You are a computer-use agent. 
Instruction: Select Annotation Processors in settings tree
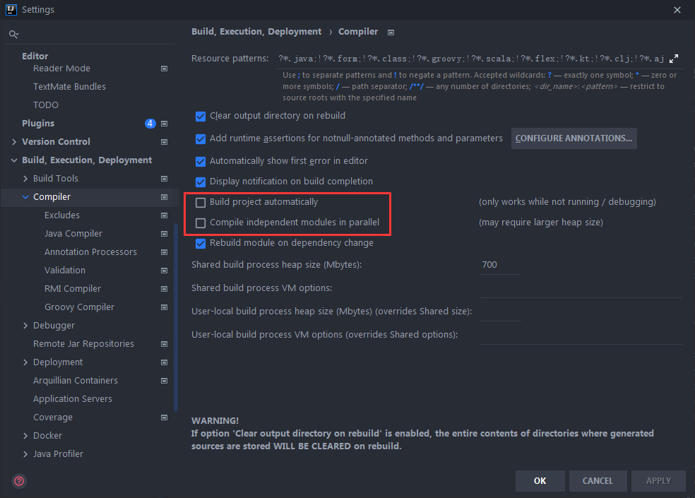tap(90, 252)
